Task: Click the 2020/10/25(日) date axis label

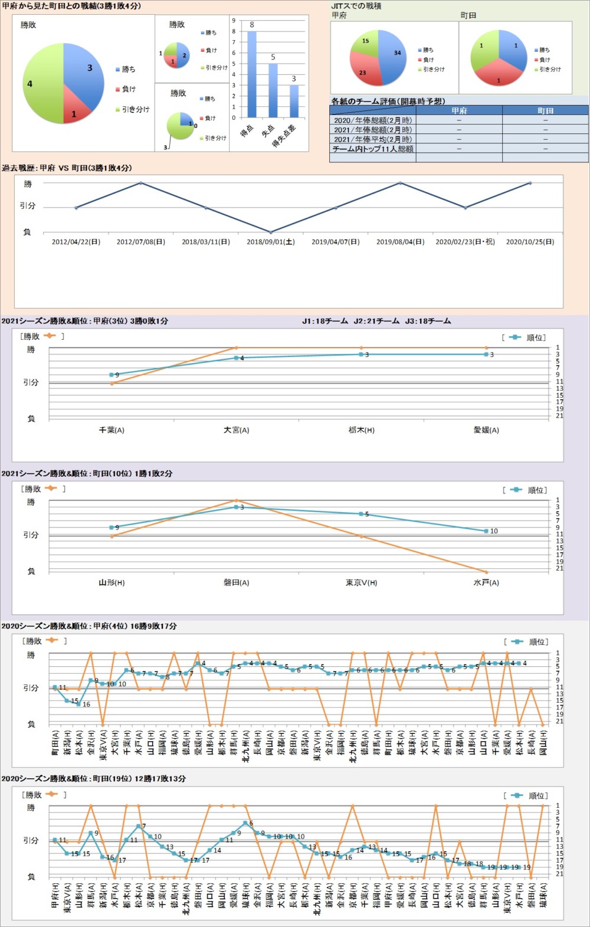Action: 530,242
